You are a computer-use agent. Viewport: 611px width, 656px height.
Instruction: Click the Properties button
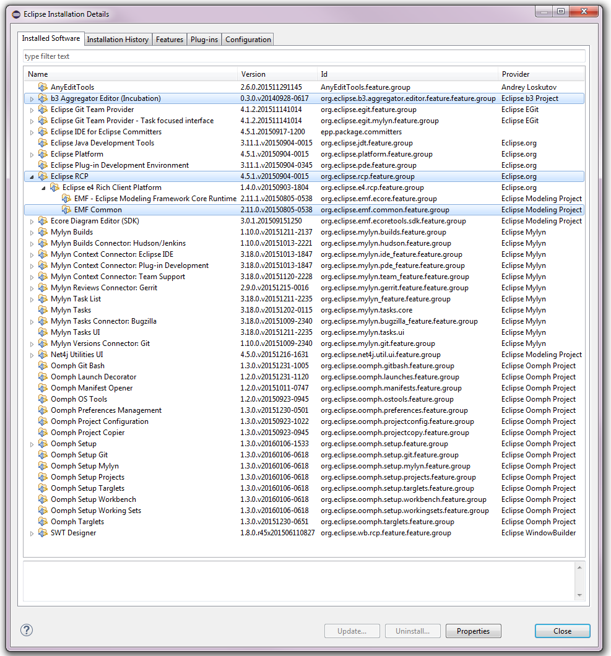pyautogui.click(x=474, y=631)
